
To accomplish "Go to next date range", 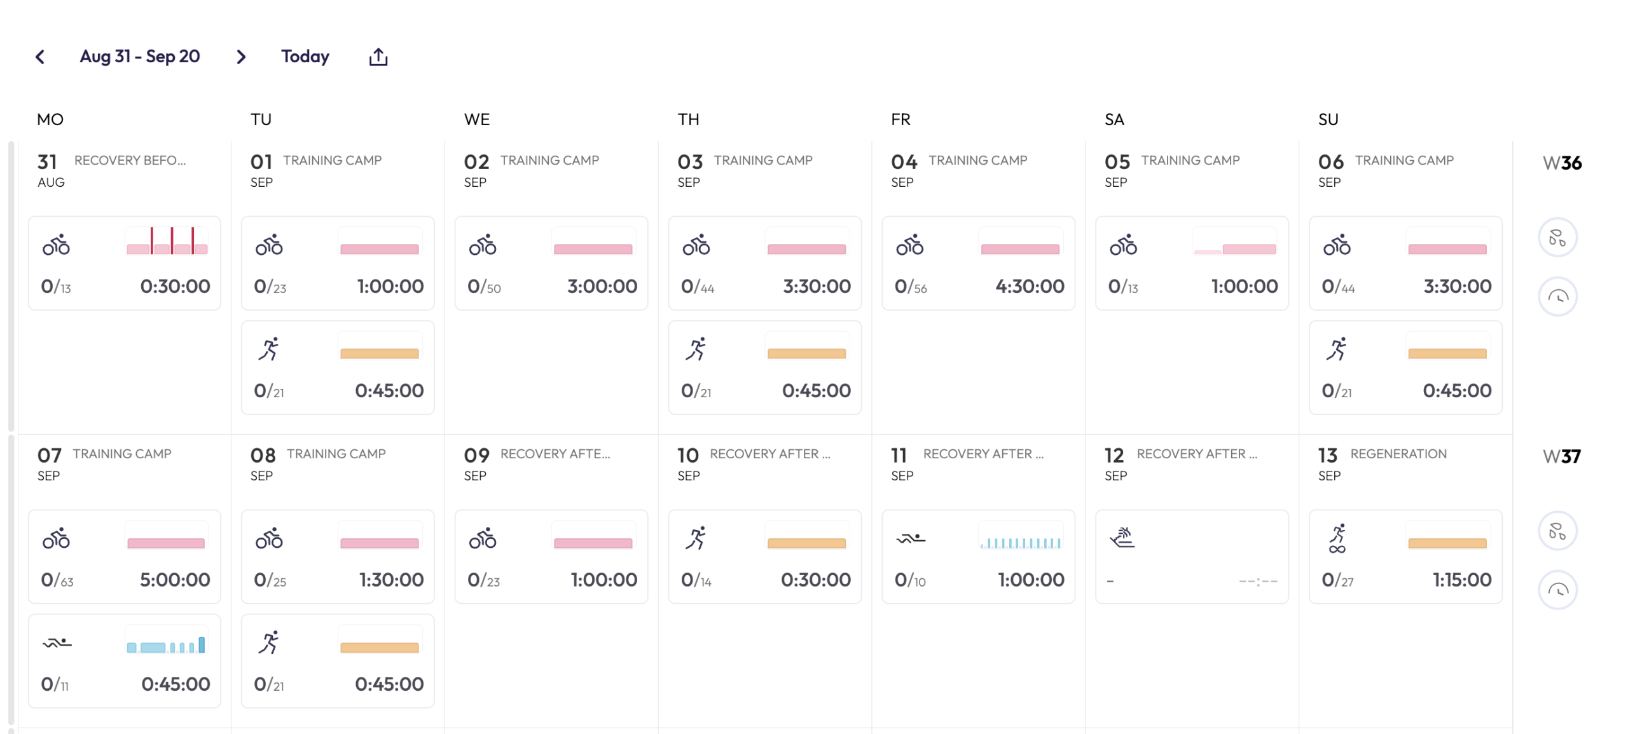I will pos(241,57).
